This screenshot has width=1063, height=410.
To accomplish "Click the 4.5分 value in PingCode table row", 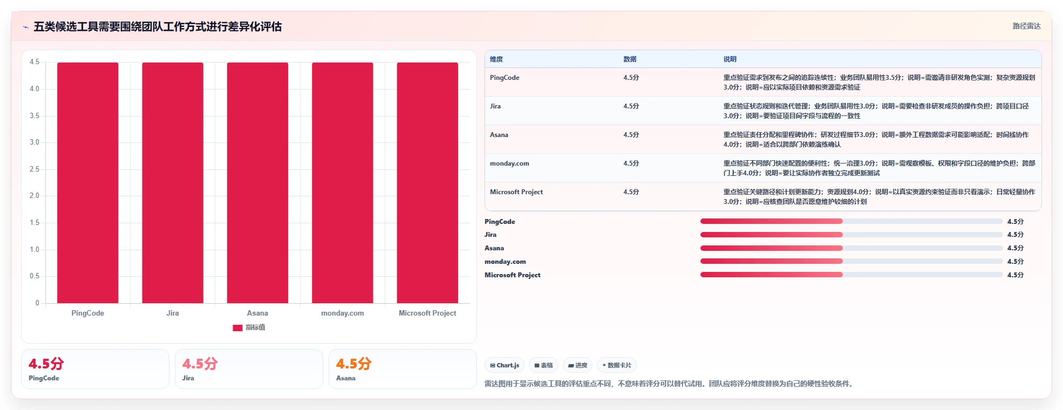I will (631, 78).
